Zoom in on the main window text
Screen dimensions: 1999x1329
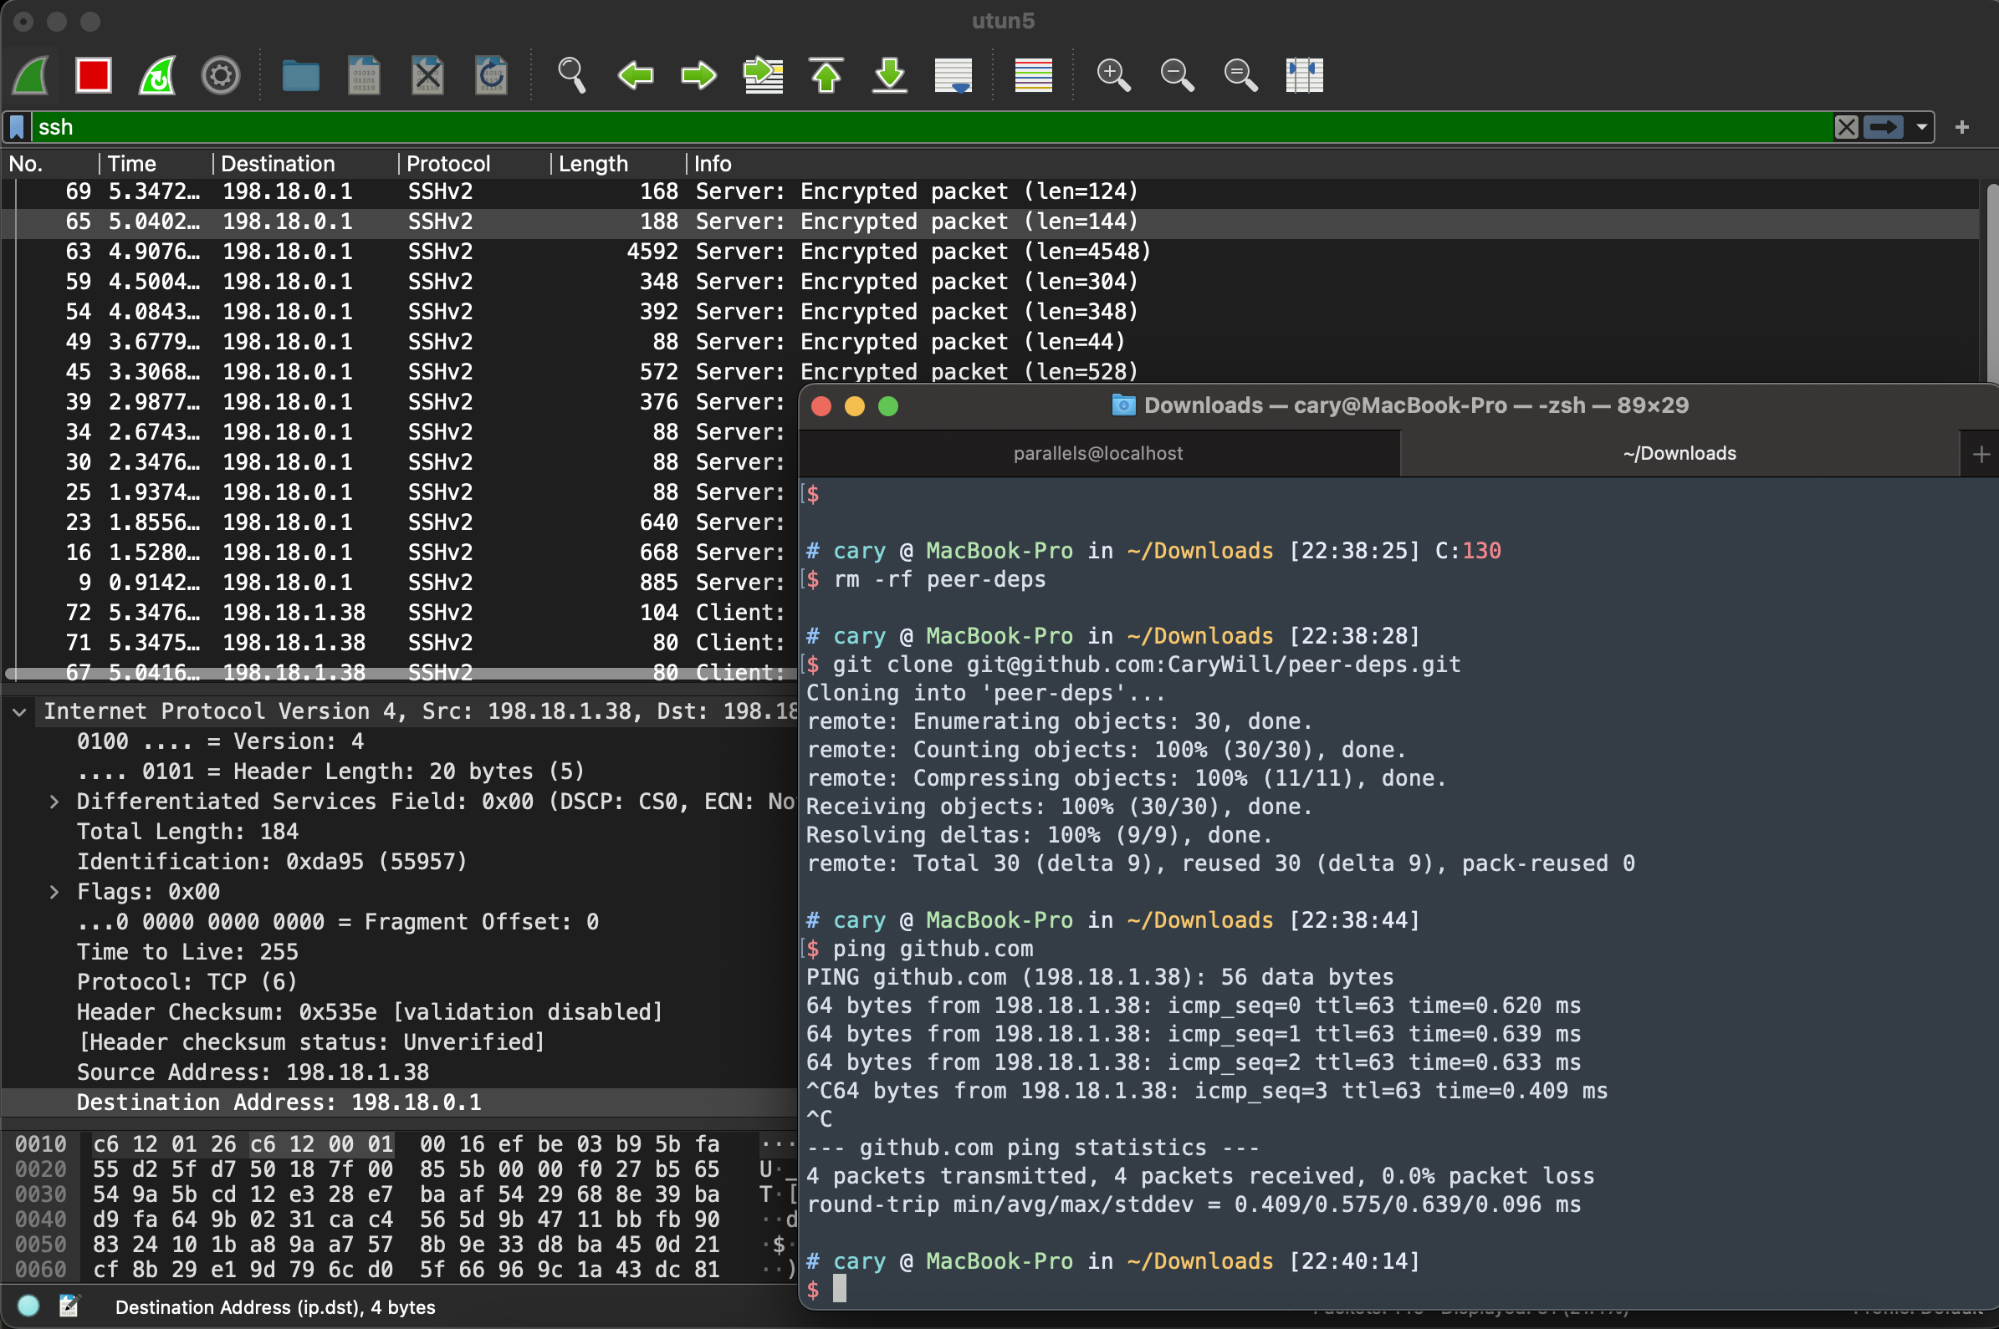[x=1113, y=75]
